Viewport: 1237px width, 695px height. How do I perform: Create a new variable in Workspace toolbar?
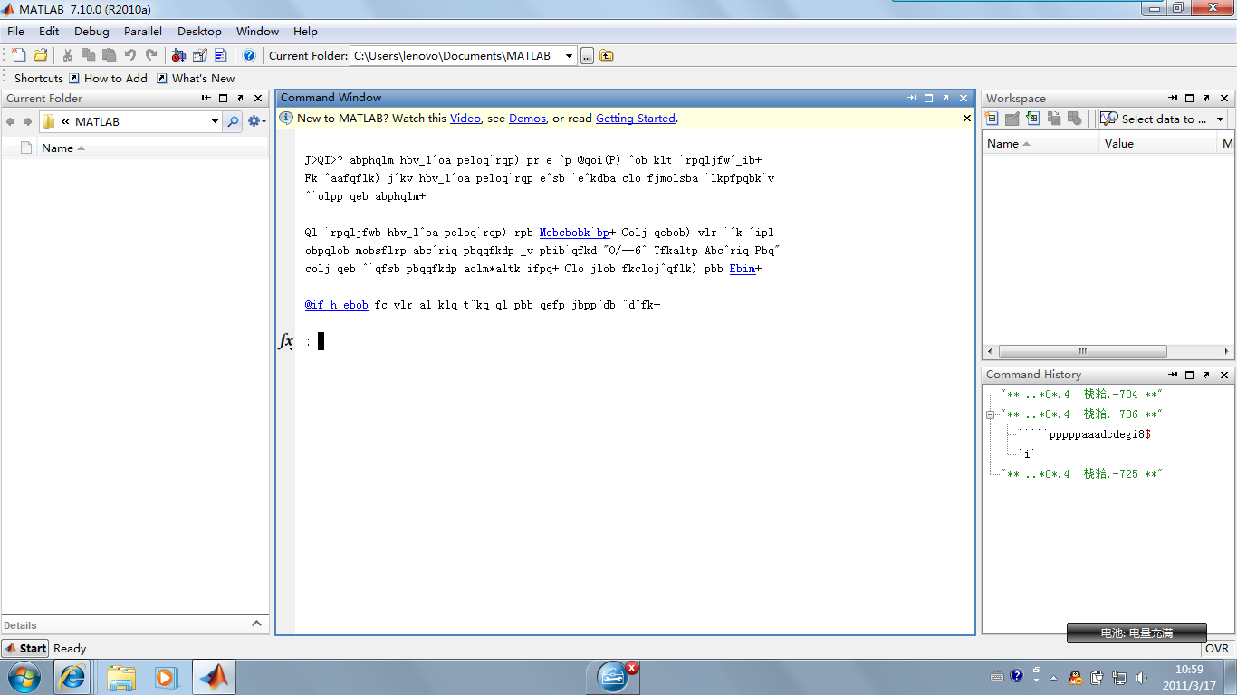(992, 119)
